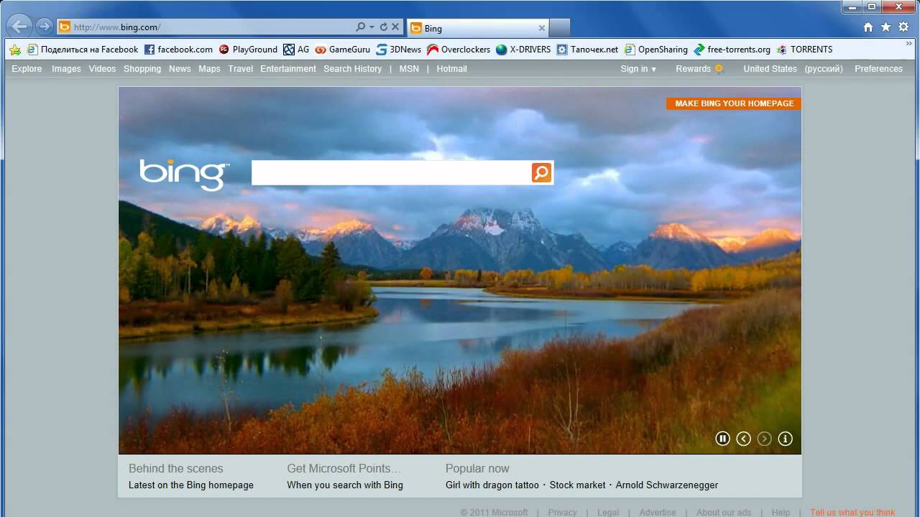Open browser Tools gear icon
Image resolution: width=920 pixels, height=517 pixels.
903,27
